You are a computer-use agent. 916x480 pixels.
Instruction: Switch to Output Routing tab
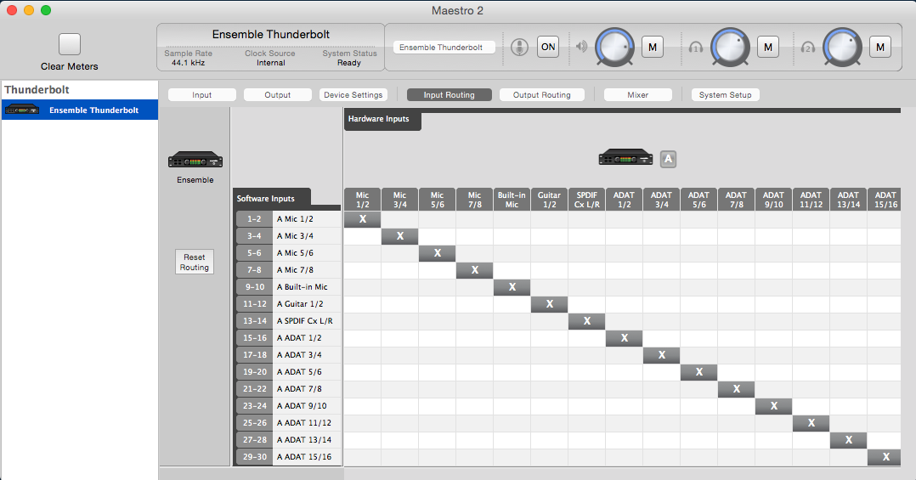(542, 94)
